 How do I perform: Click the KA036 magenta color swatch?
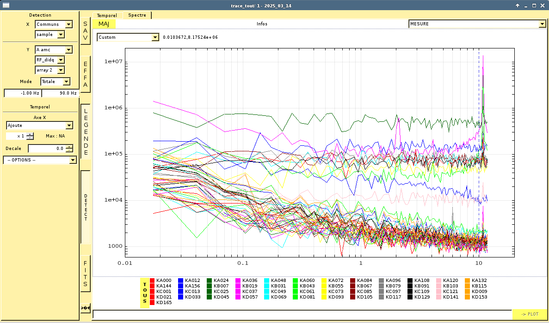tap(238, 281)
